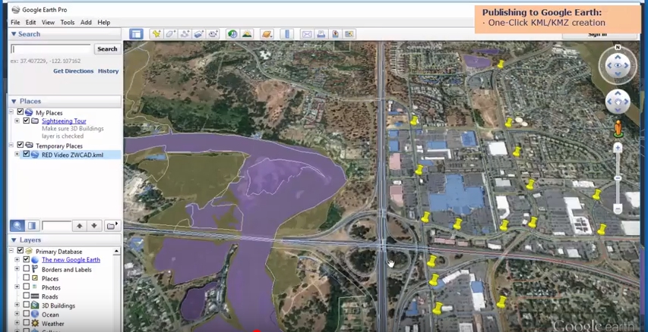Viewport: 648px width, 332px height.
Task: Click the zoom out minus button
Action: coord(618,208)
